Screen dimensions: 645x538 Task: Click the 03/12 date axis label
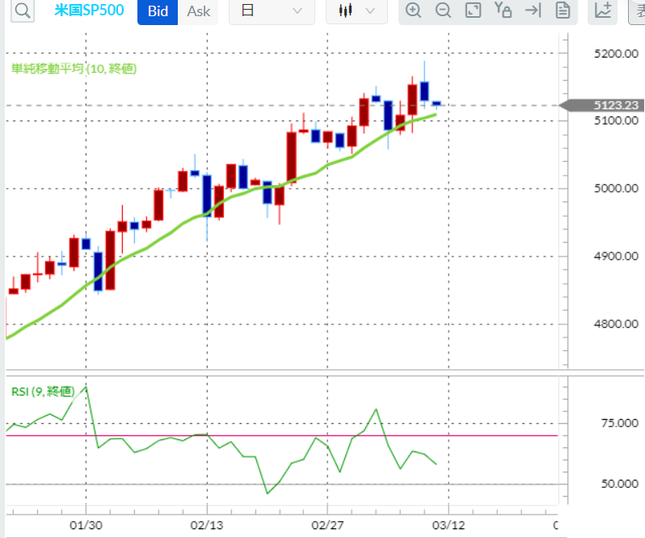(x=449, y=525)
